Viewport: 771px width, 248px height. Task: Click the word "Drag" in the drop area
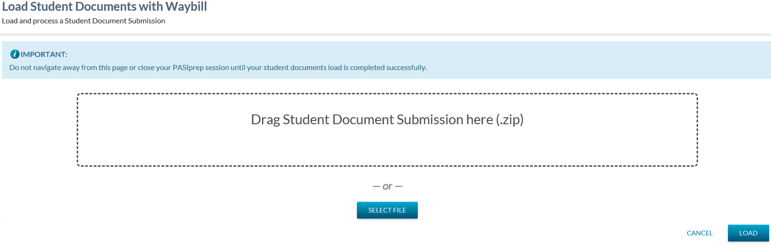(x=265, y=120)
